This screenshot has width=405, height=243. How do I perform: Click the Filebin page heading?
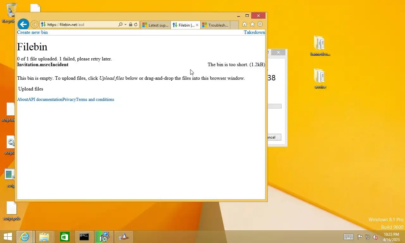click(x=32, y=47)
